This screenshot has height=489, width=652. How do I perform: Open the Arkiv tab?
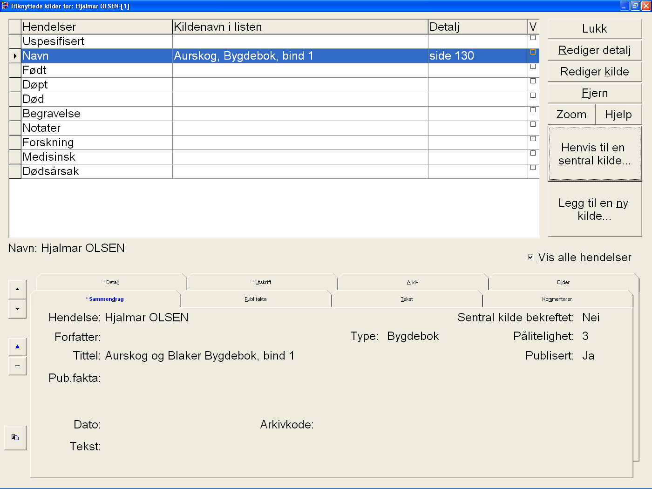pos(413,282)
